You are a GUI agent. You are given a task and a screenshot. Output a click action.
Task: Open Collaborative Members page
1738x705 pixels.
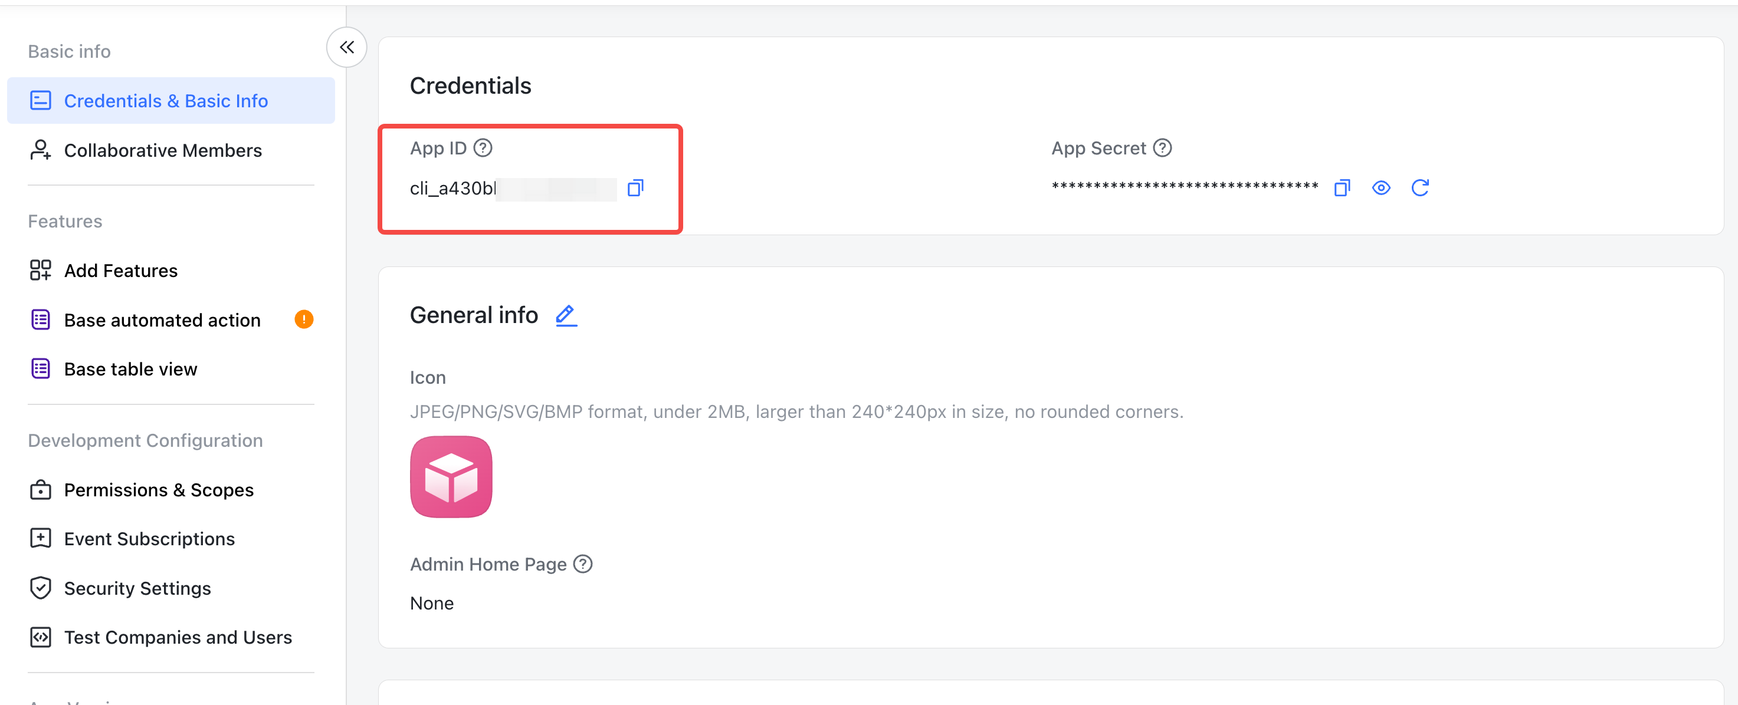(x=163, y=150)
